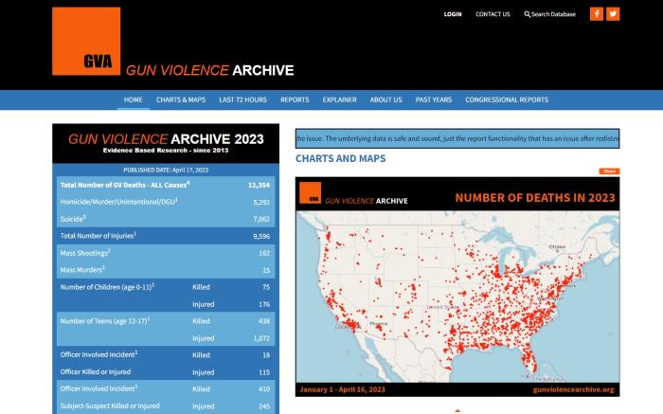This screenshot has height=414, width=663.
Task: Open the Twitter page icon
Action: [613, 14]
